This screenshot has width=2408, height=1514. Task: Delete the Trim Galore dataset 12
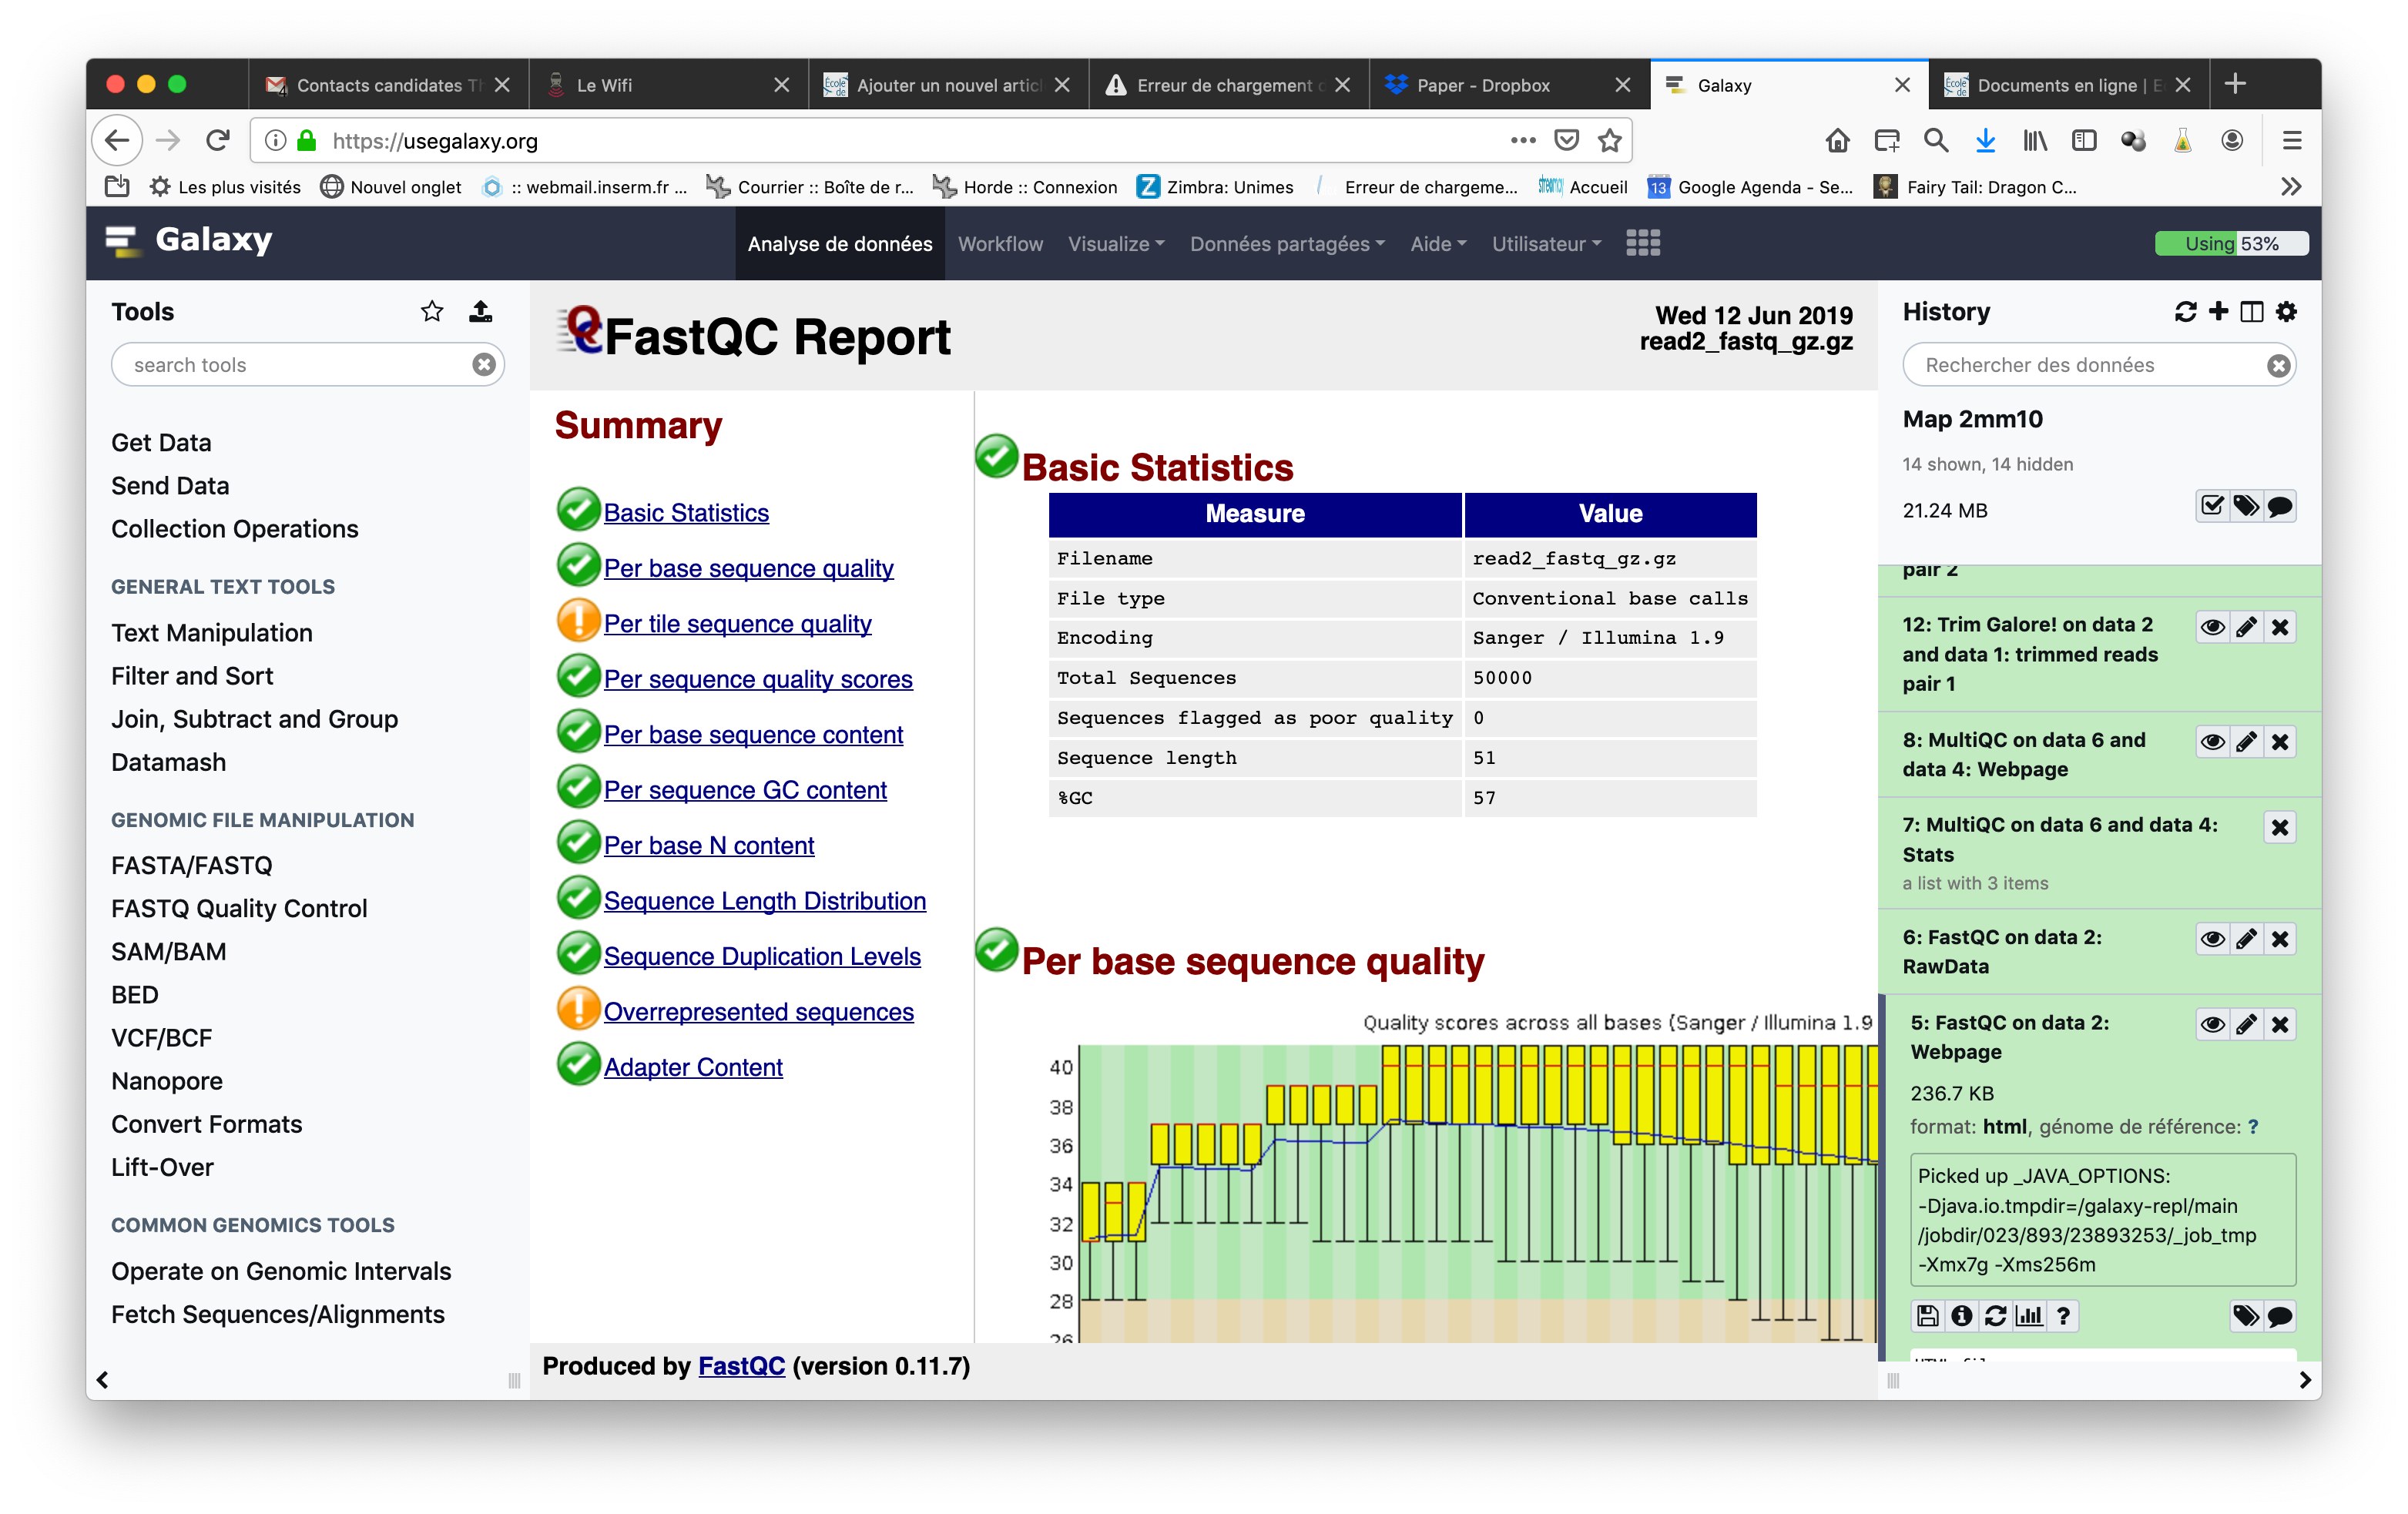click(x=2280, y=627)
